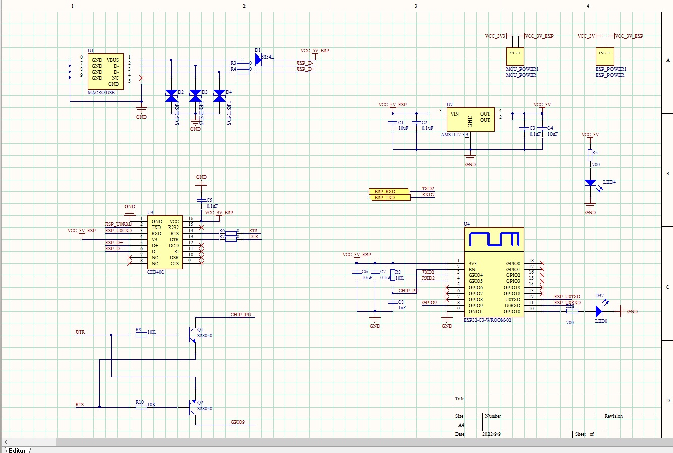Image resolution: width=673 pixels, height=453 pixels.
Task: Click the CHIP_PU net label at Q1 collector
Action: tap(241, 315)
